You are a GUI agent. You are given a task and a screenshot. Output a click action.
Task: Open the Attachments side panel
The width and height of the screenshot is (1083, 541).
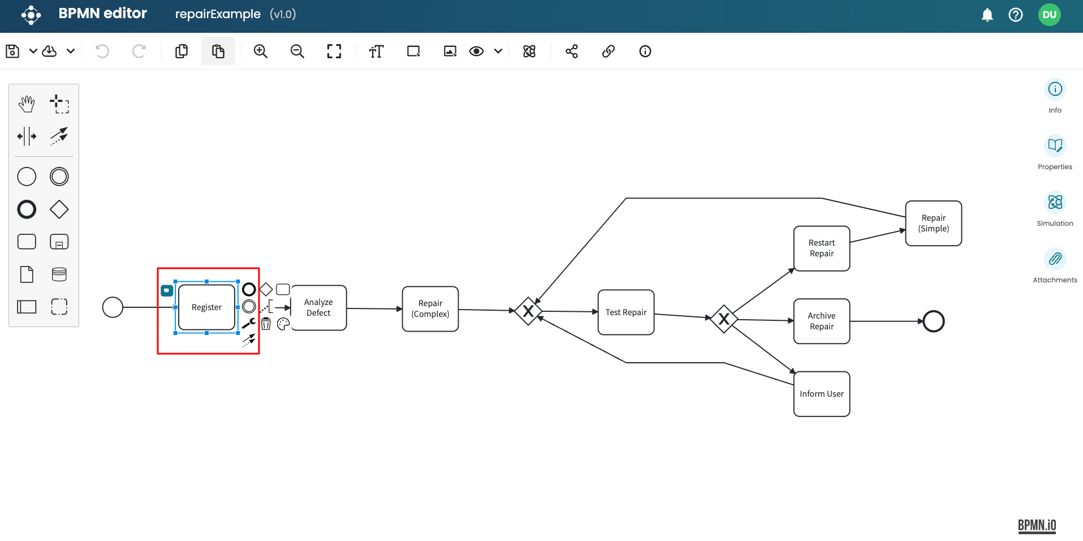point(1055,259)
